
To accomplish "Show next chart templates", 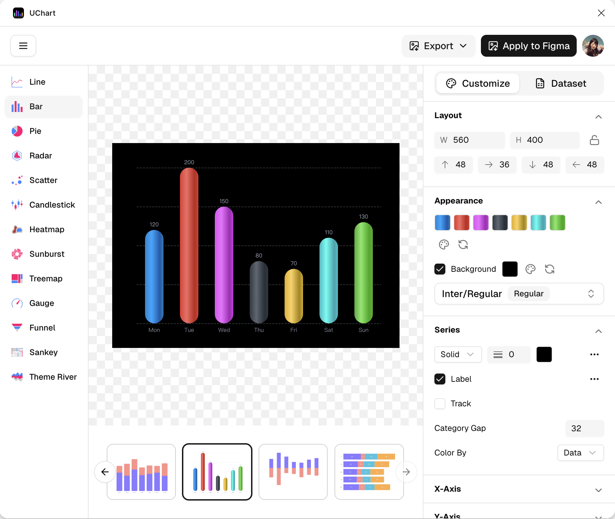I will [406, 472].
